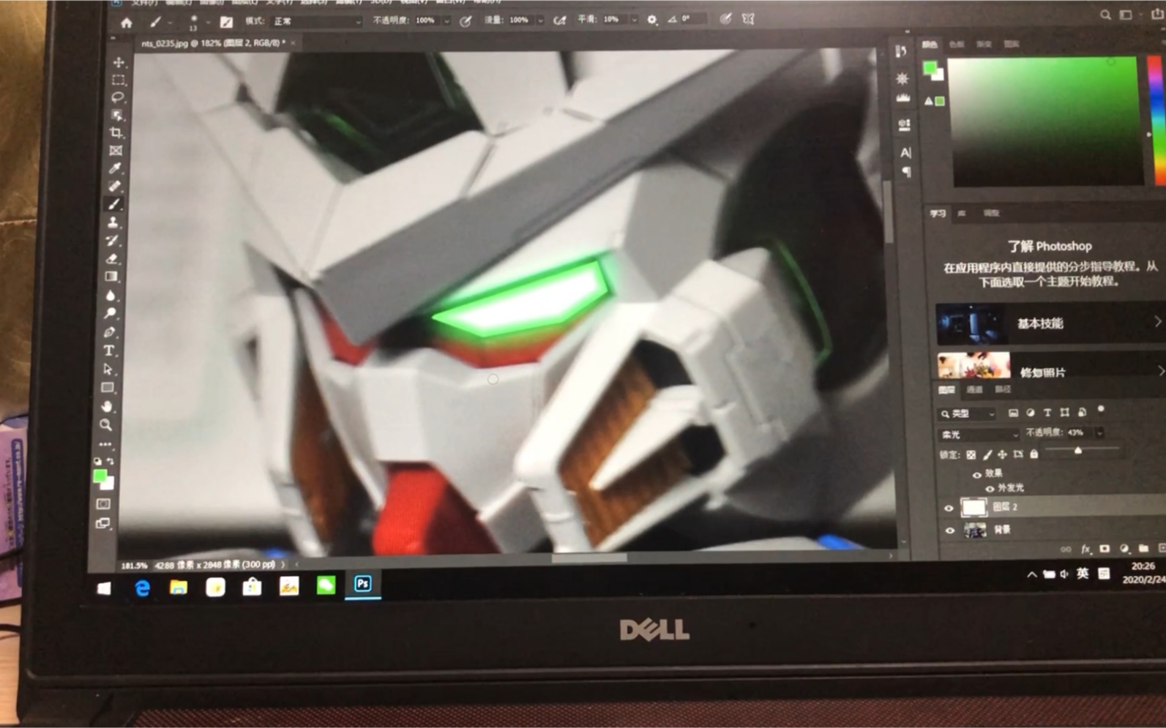Toggle the brush settings panel icon

click(x=226, y=22)
